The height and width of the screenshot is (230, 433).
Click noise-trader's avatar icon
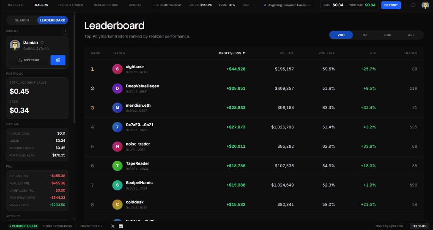[118, 146]
